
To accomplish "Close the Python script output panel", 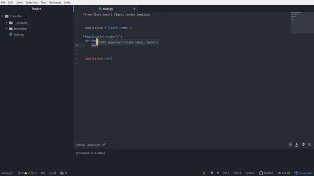I will 310,144.
